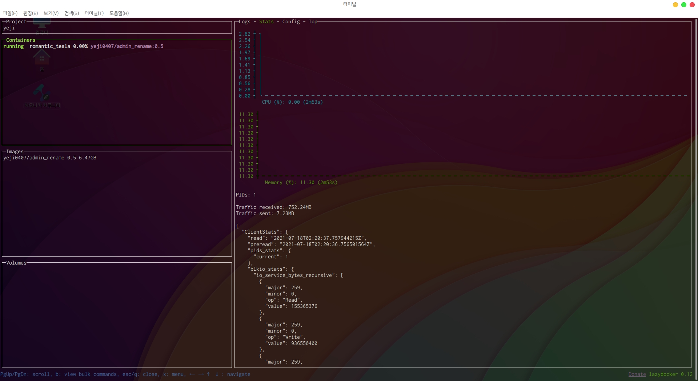
Task: Switch to the Config tab
Action: pyautogui.click(x=291, y=22)
